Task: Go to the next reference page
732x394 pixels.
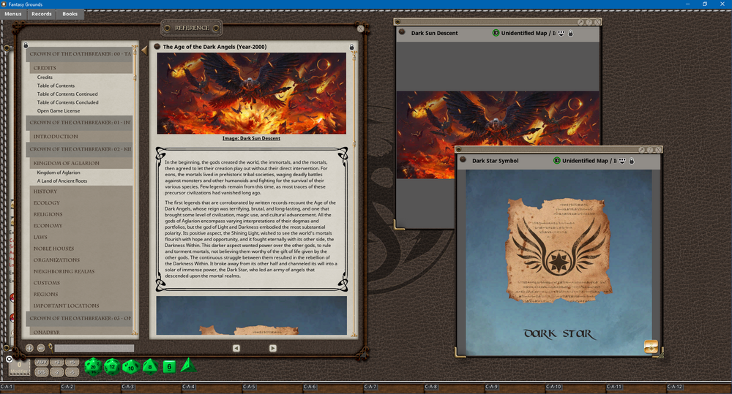Action: coord(272,348)
